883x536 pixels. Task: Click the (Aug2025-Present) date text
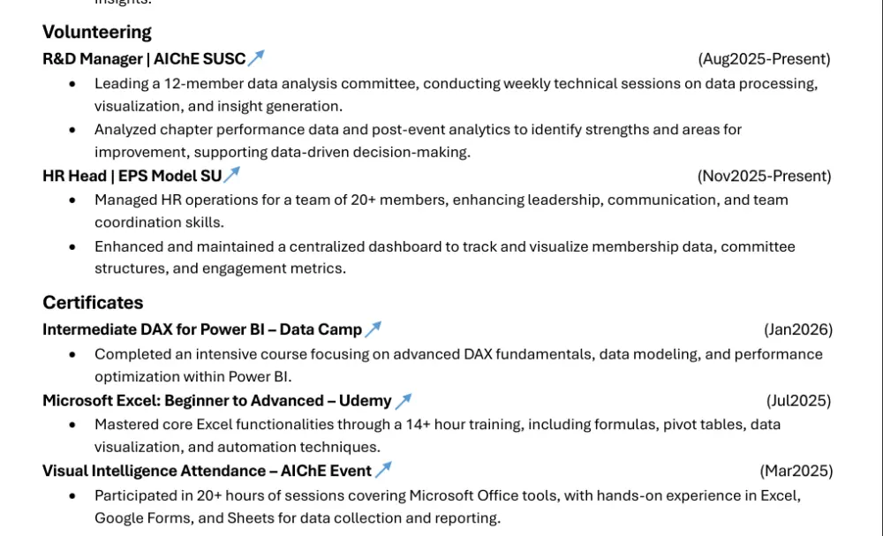(x=764, y=58)
